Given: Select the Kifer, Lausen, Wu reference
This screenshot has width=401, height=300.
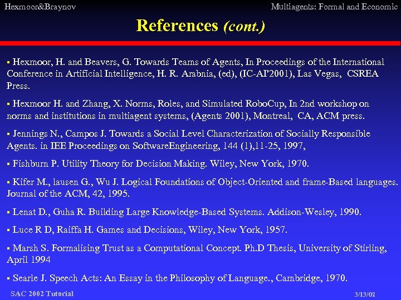Looking at the screenshot, I should [x=202, y=188].
